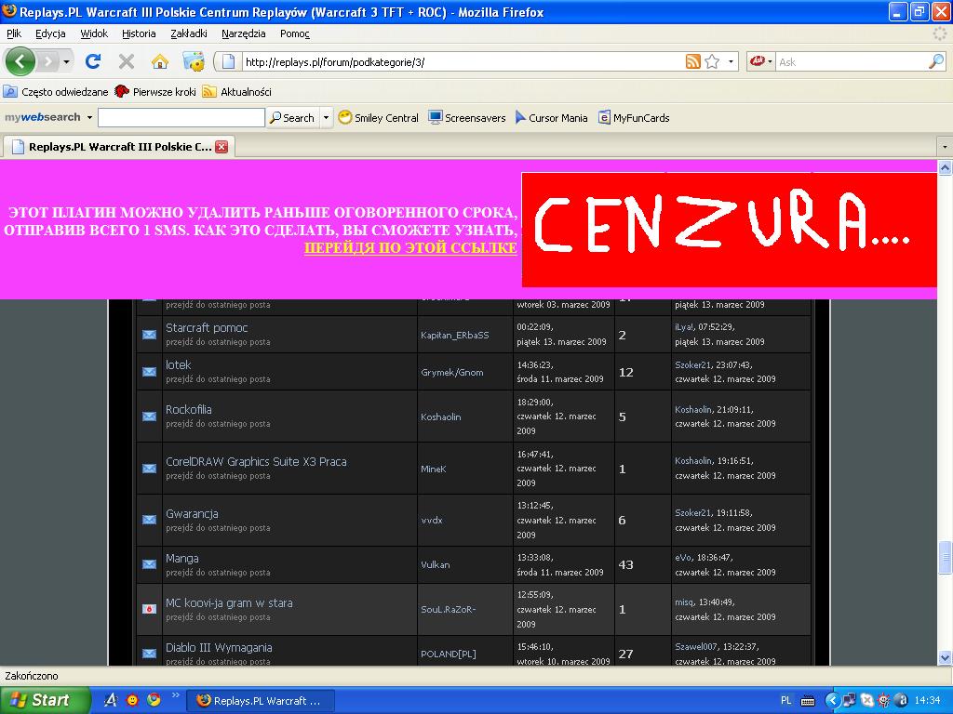953x714 pixels.
Task: Open Cursor Mania from the toolbar
Action: click(x=551, y=118)
